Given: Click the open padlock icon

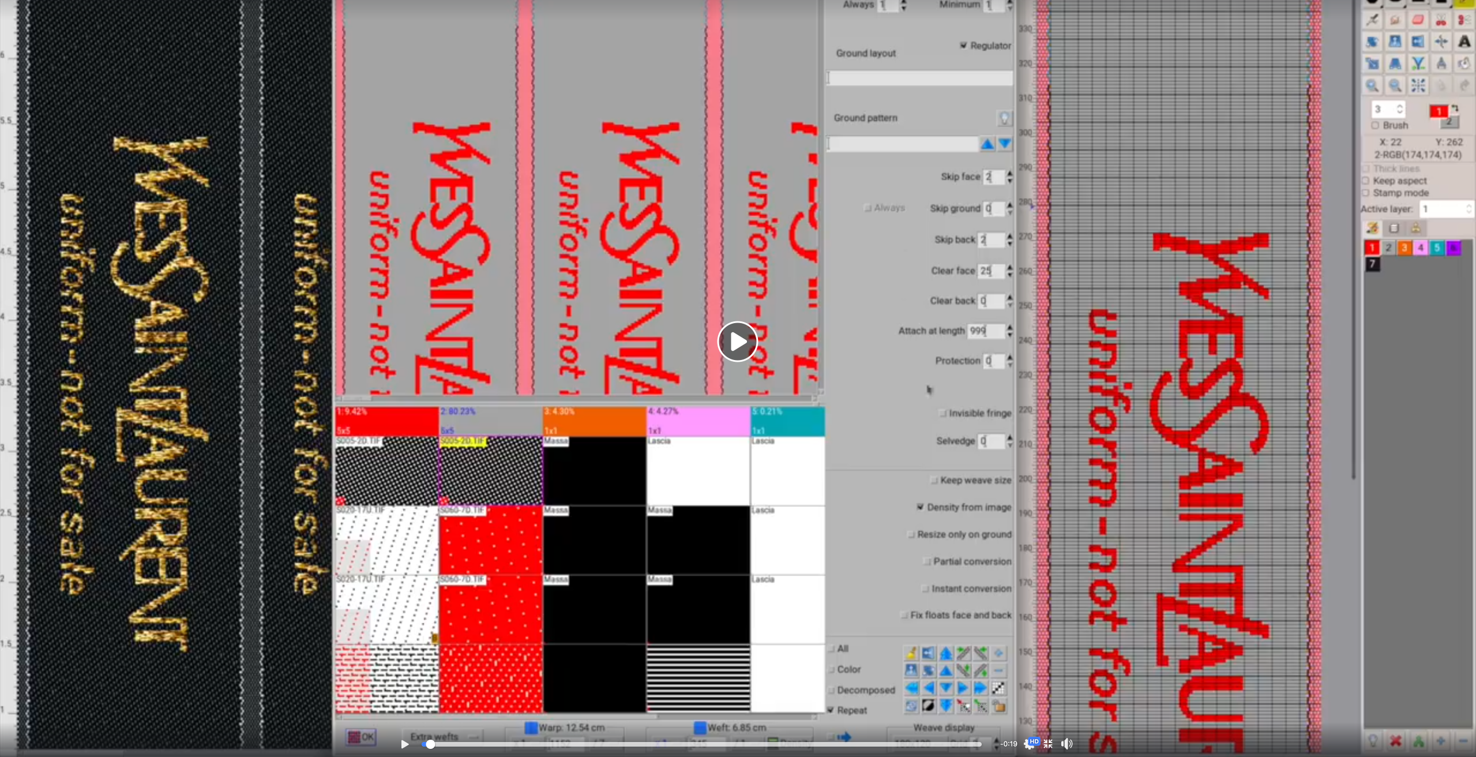Looking at the screenshot, I should tap(999, 706).
